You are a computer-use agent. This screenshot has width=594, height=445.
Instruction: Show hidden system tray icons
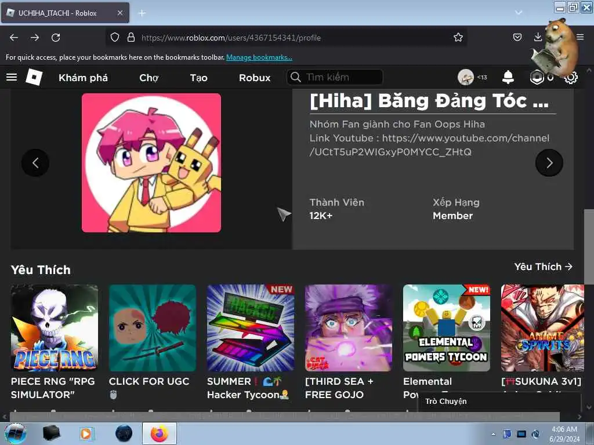(493, 434)
